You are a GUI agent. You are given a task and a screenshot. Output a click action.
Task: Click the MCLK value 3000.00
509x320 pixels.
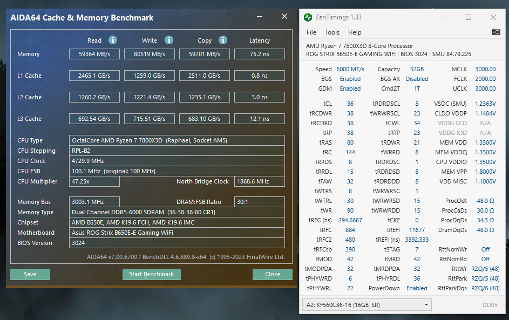pyautogui.click(x=485, y=69)
